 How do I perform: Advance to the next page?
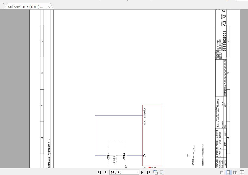tap(142, 172)
